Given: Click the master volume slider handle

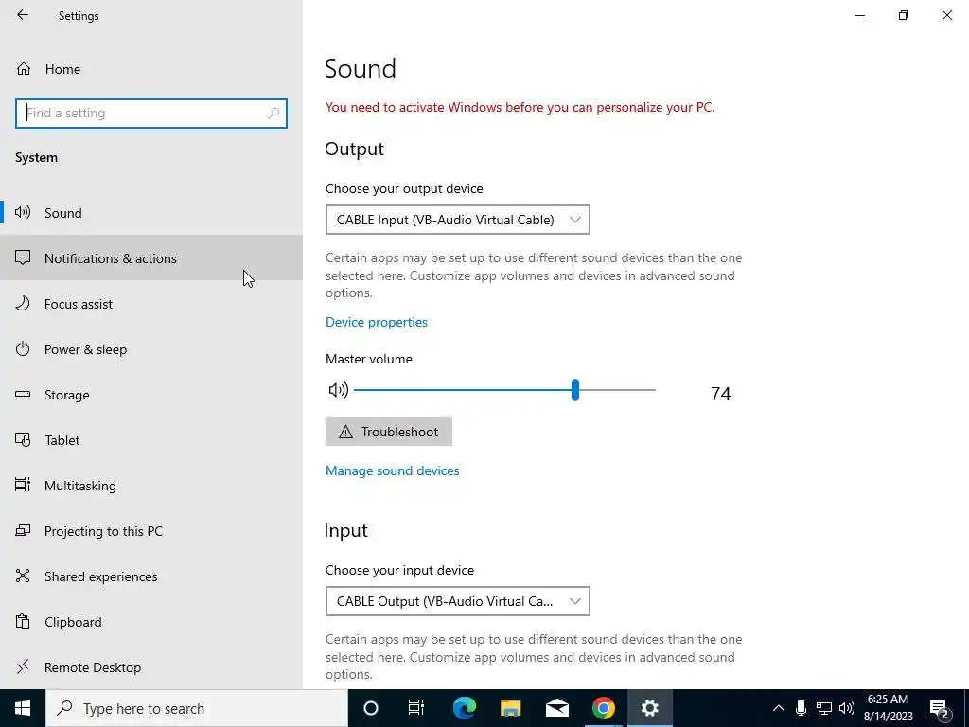Looking at the screenshot, I should point(575,390).
